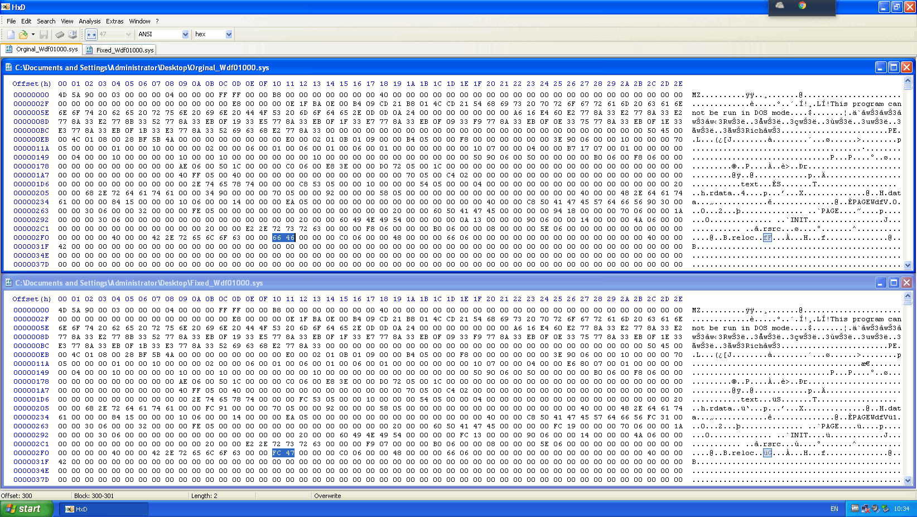Click the EN language indicator in taskbar
This screenshot has width=917, height=517.
(x=834, y=509)
